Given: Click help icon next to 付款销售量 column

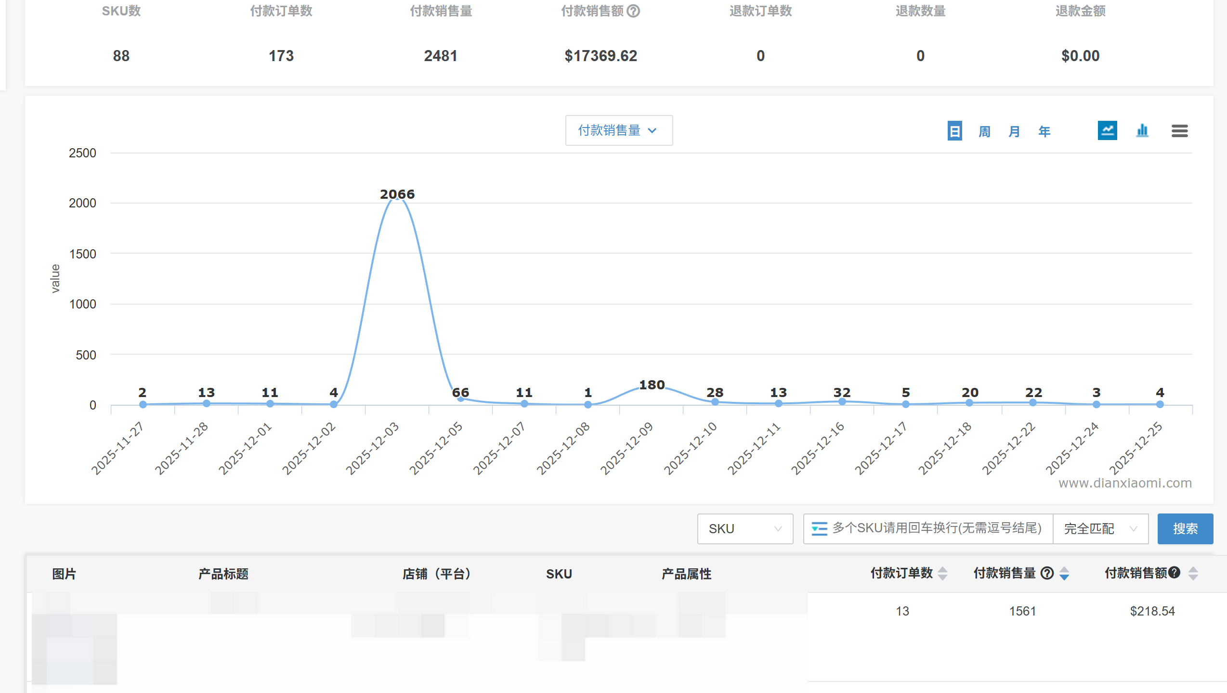Looking at the screenshot, I should [1047, 573].
